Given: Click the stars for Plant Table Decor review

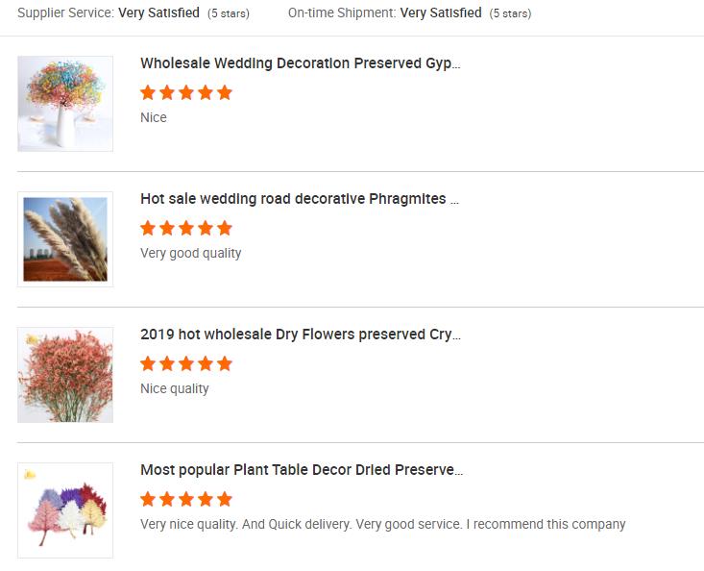Looking at the screenshot, I should [186, 500].
